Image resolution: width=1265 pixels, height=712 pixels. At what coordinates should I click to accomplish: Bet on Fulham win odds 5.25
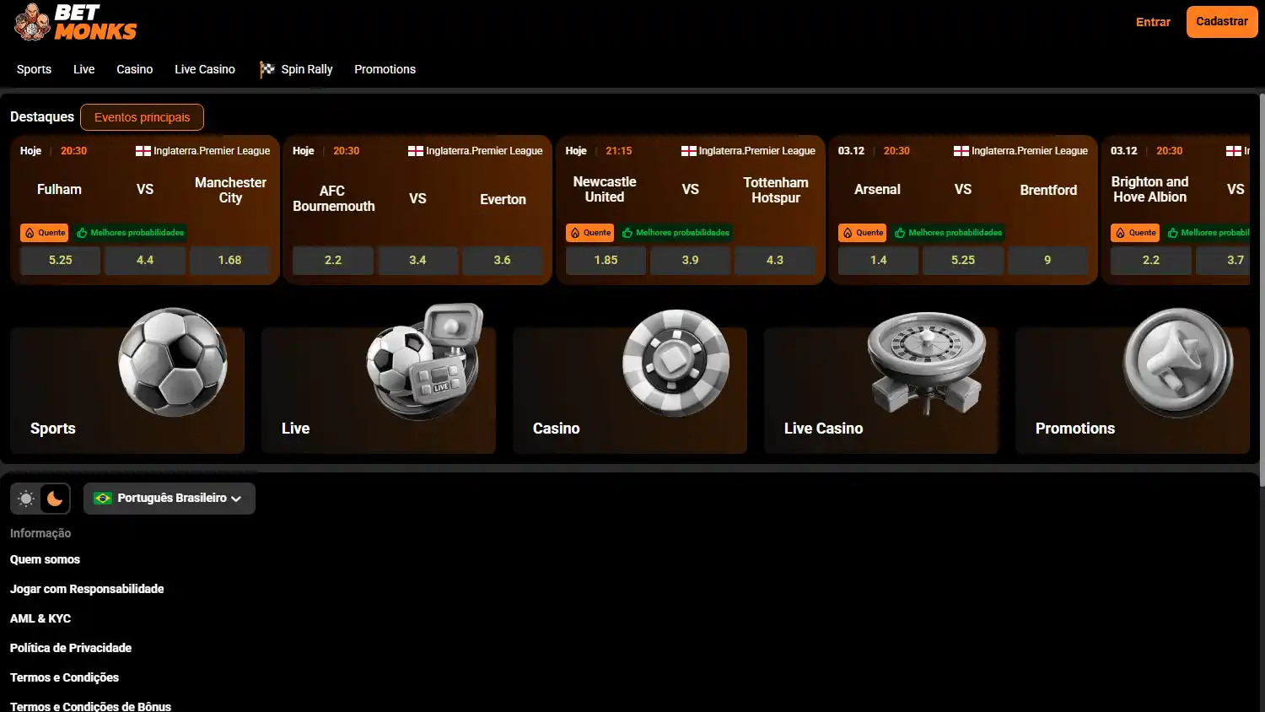(60, 261)
